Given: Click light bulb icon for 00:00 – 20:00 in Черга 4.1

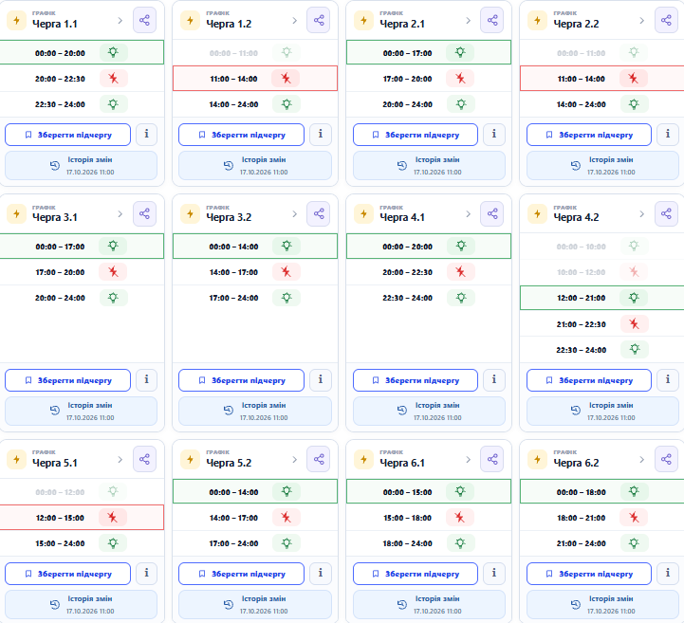Looking at the screenshot, I should (461, 246).
